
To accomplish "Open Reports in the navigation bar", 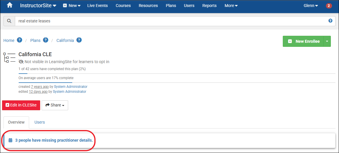I will coord(209,6).
